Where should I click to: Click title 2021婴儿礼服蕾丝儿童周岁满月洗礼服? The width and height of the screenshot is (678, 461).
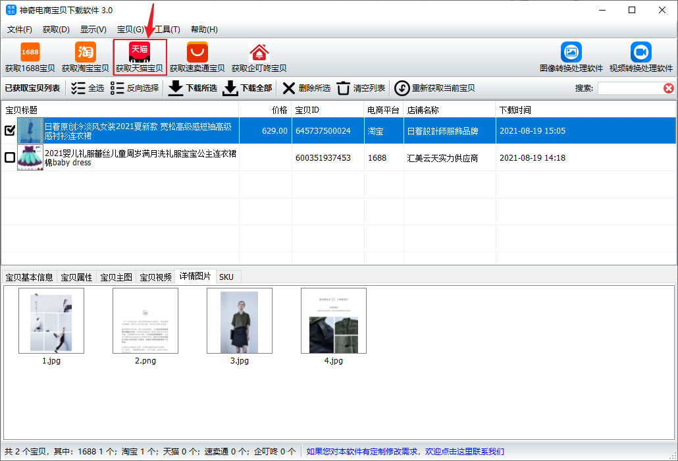click(x=140, y=157)
